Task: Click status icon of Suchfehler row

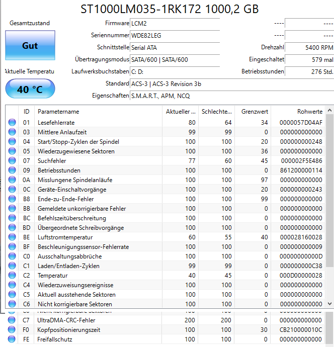Action: 12,160
